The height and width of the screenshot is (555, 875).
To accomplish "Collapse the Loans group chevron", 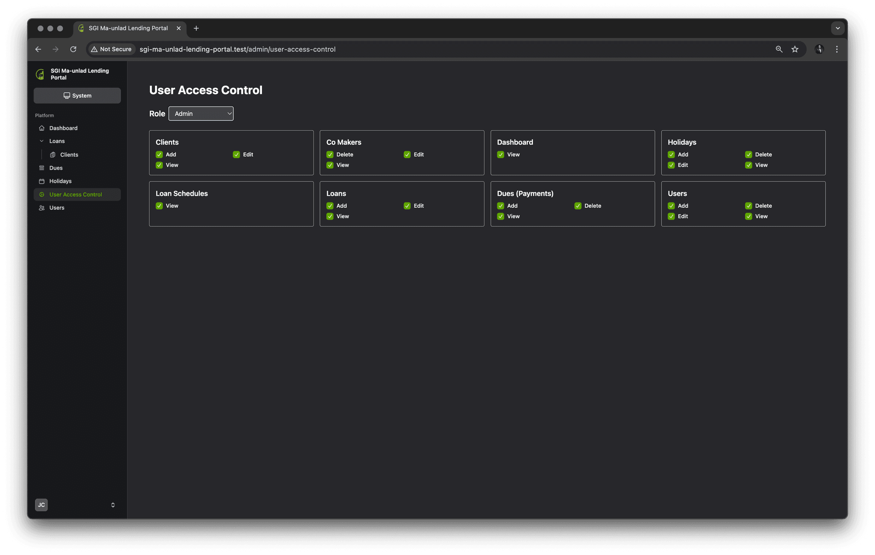I will [x=41, y=141].
